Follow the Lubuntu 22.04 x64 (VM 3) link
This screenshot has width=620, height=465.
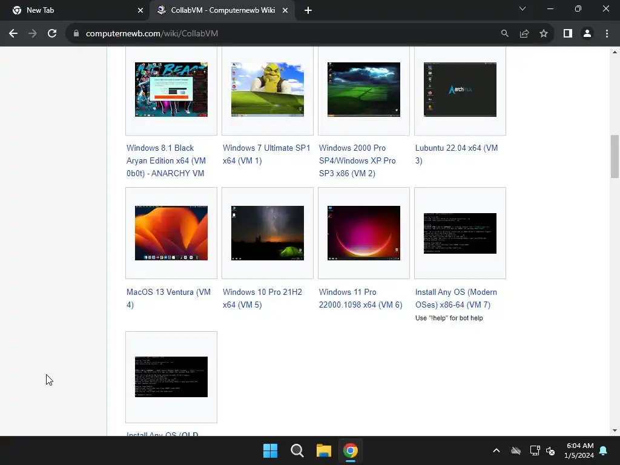pos(457,154)
